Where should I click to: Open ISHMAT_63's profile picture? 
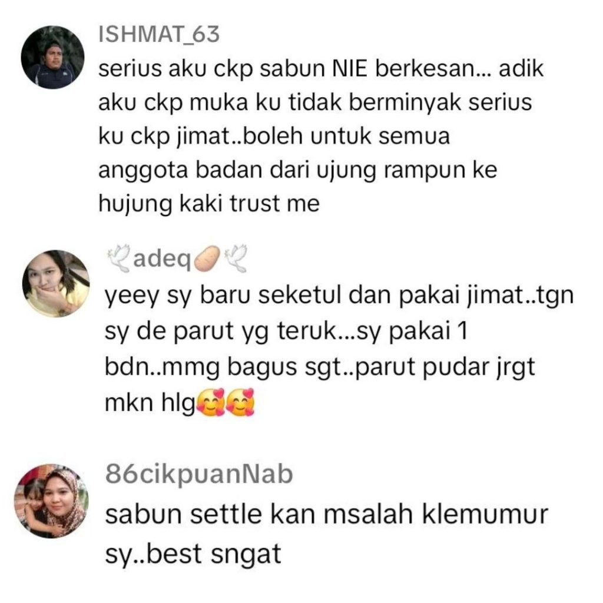point(52,57)
